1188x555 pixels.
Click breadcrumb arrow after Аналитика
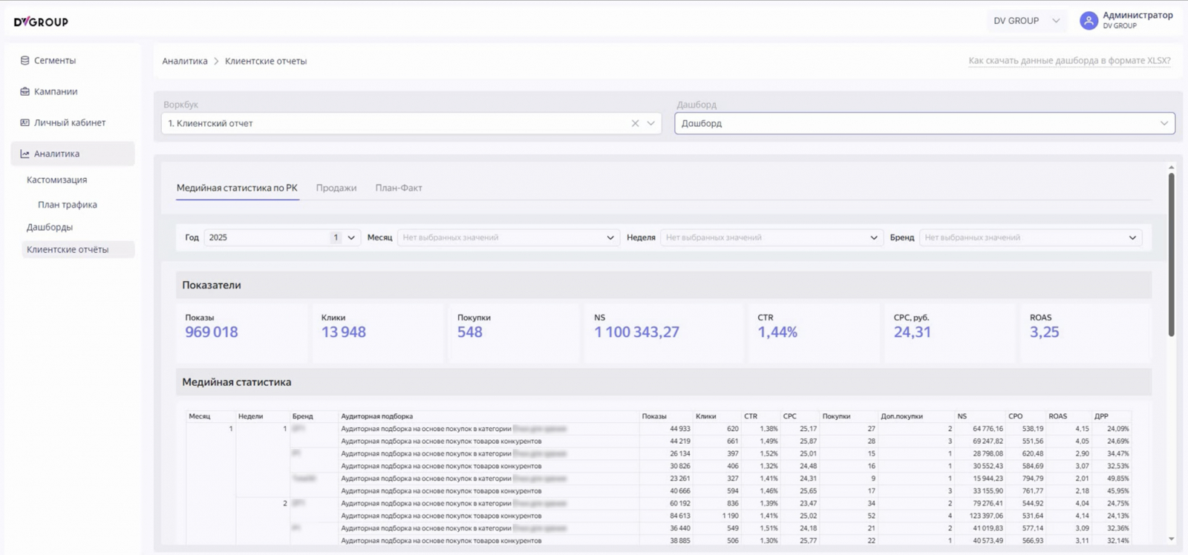pos(216,62)
